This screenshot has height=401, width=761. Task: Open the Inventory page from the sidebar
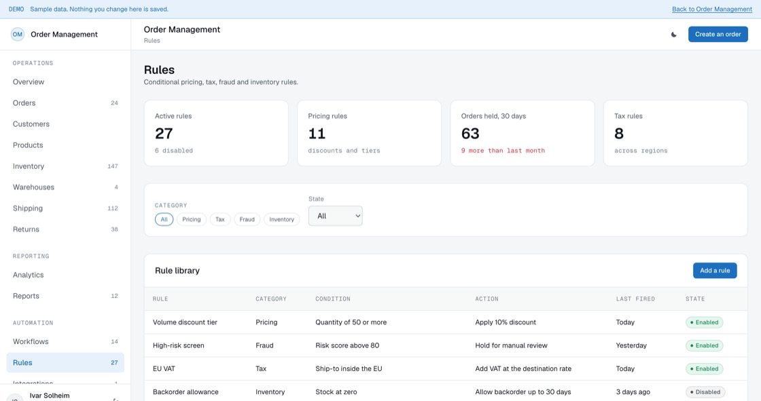tap(65, 166)
